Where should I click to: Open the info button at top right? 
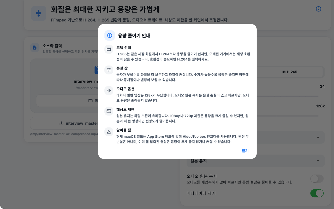point(318,9)
